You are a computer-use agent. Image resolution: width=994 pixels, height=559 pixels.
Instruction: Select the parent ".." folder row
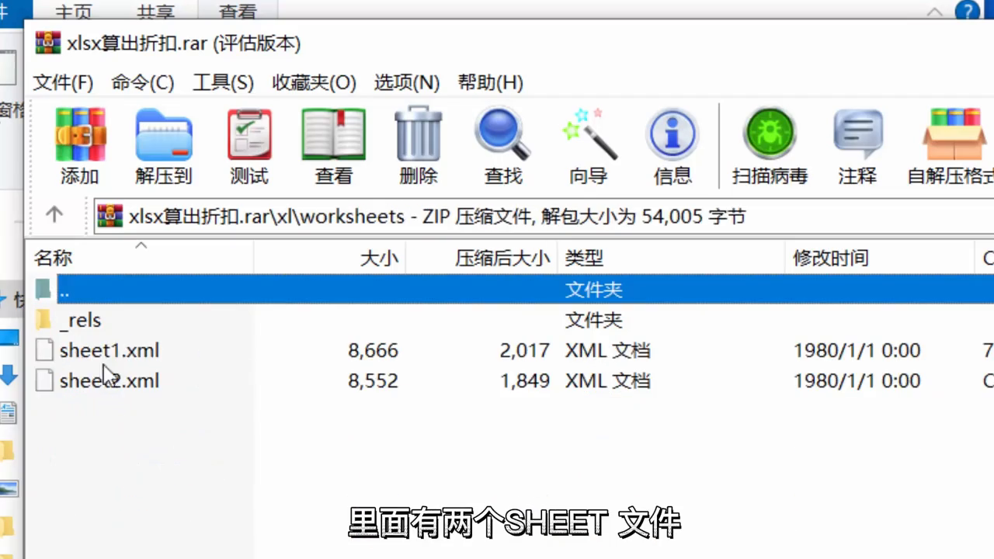tap(511, 290)
